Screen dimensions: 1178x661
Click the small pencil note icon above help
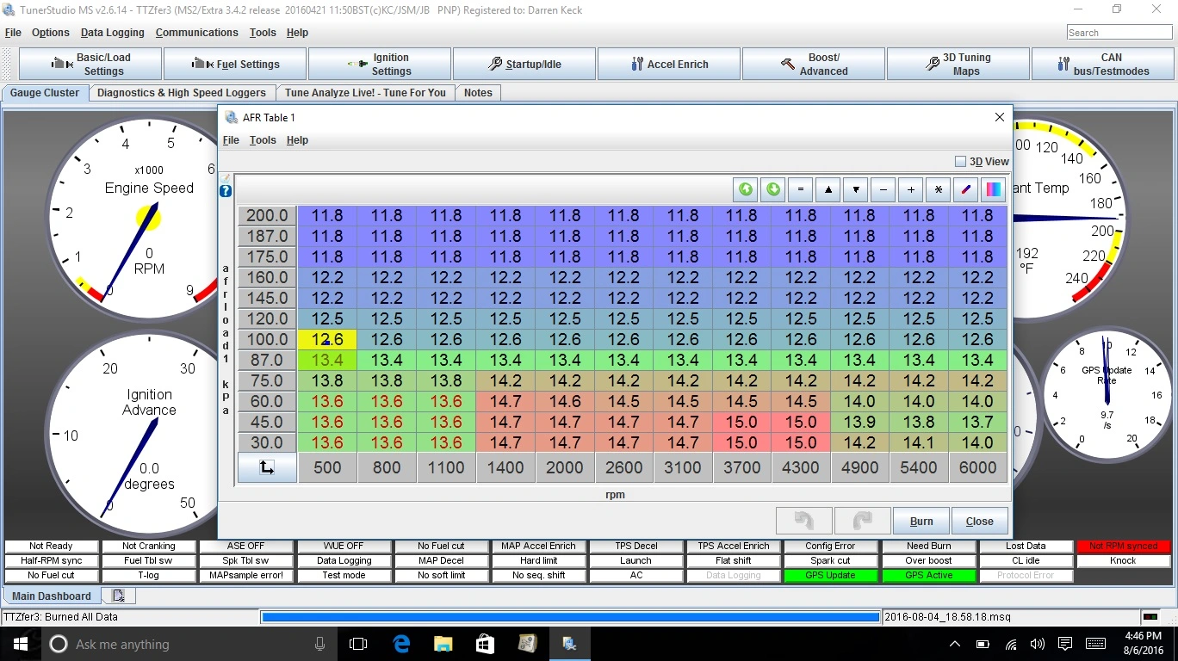[x=226, y=178]
